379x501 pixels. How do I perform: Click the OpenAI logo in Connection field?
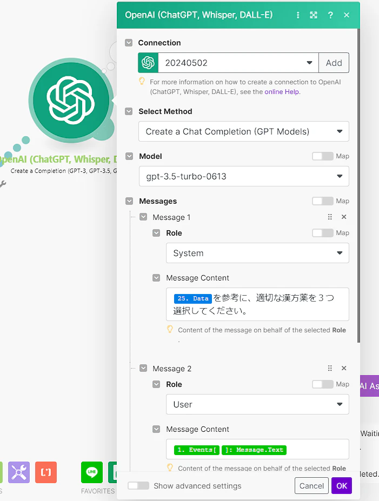148,63
